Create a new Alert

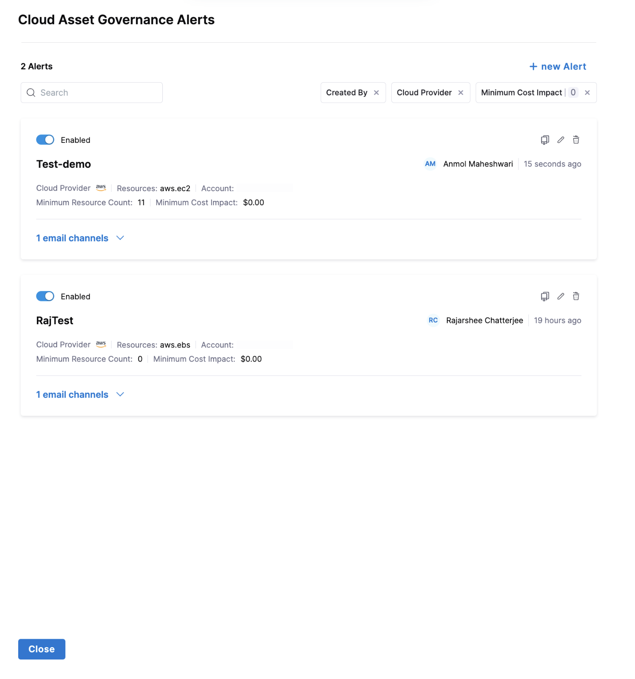pyautogui.click(x=557, y=67)
